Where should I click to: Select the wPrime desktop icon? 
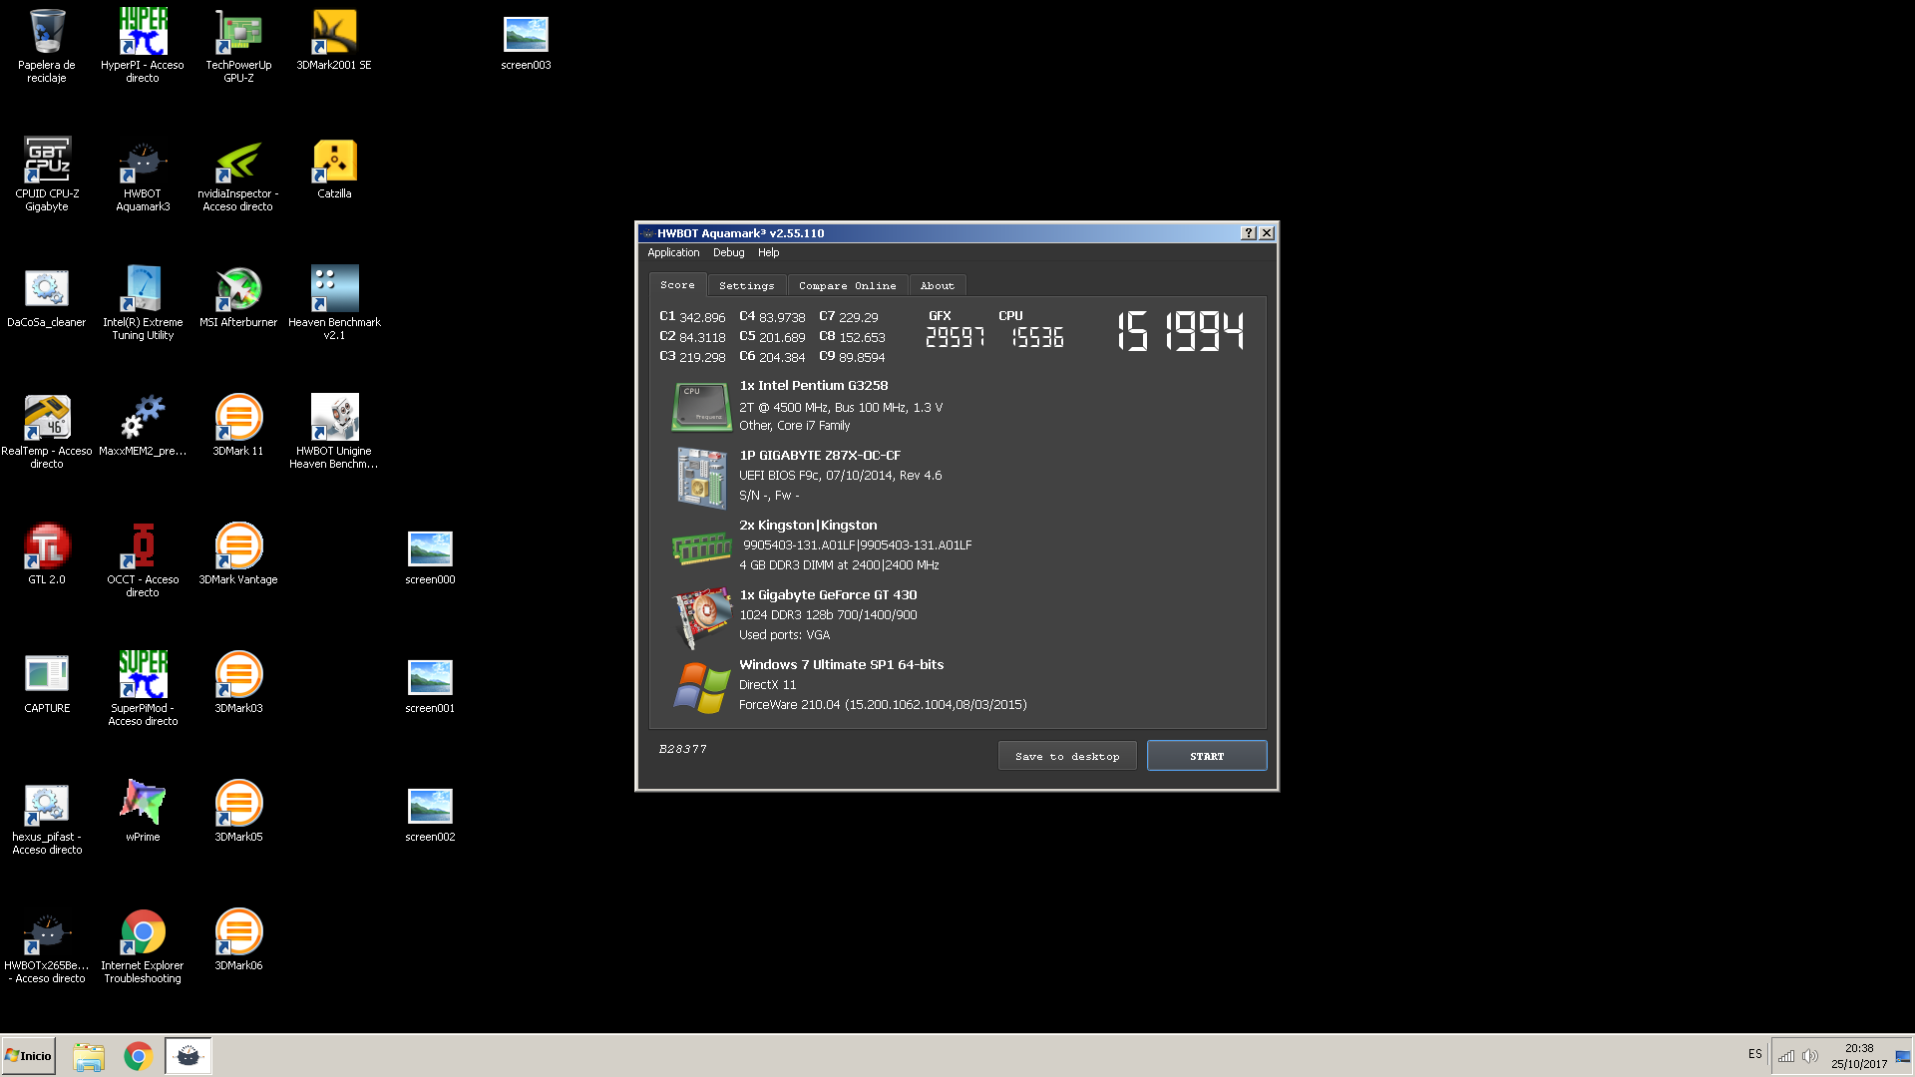[143, 812]
